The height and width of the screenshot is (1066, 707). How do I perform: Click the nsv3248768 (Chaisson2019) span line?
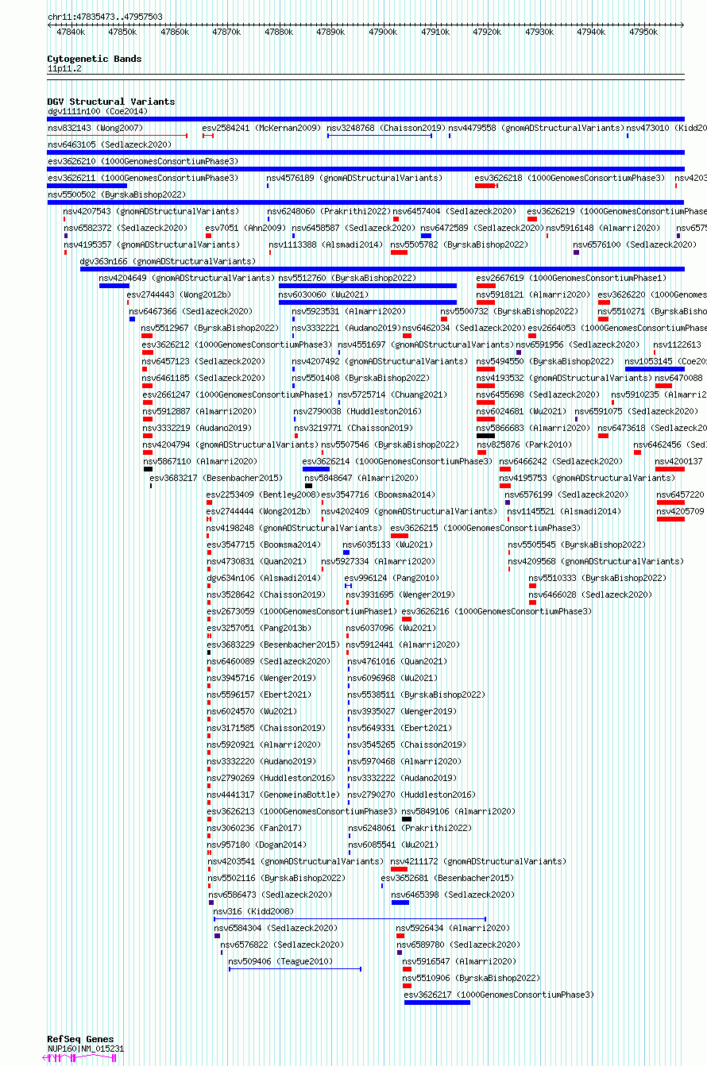coord(380,136)
